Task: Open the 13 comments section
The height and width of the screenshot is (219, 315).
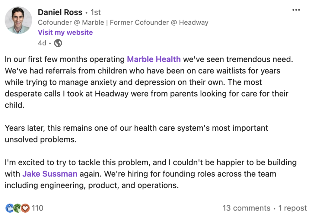Action: 246,208
